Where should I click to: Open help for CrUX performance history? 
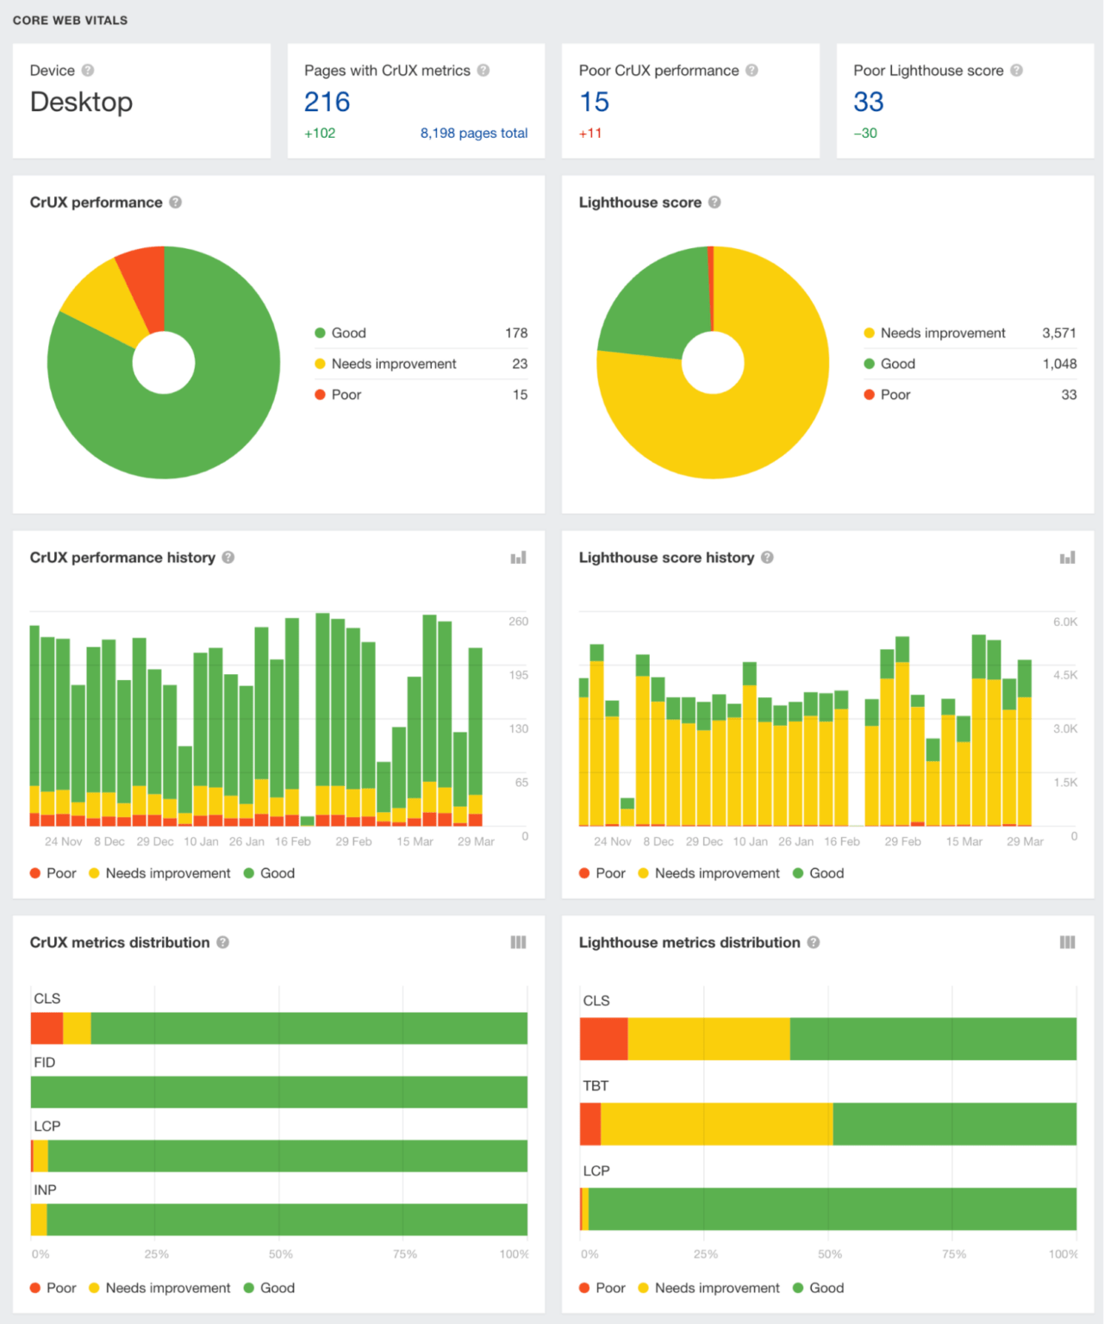[228, 558]
